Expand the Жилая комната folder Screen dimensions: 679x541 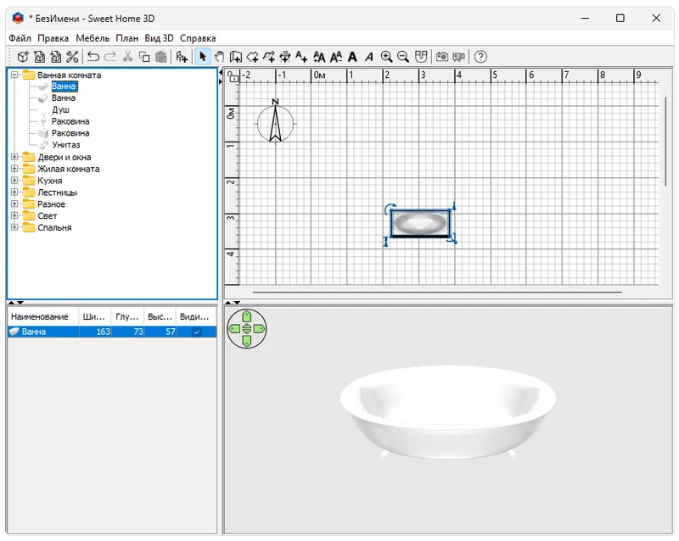coord(14,169)
